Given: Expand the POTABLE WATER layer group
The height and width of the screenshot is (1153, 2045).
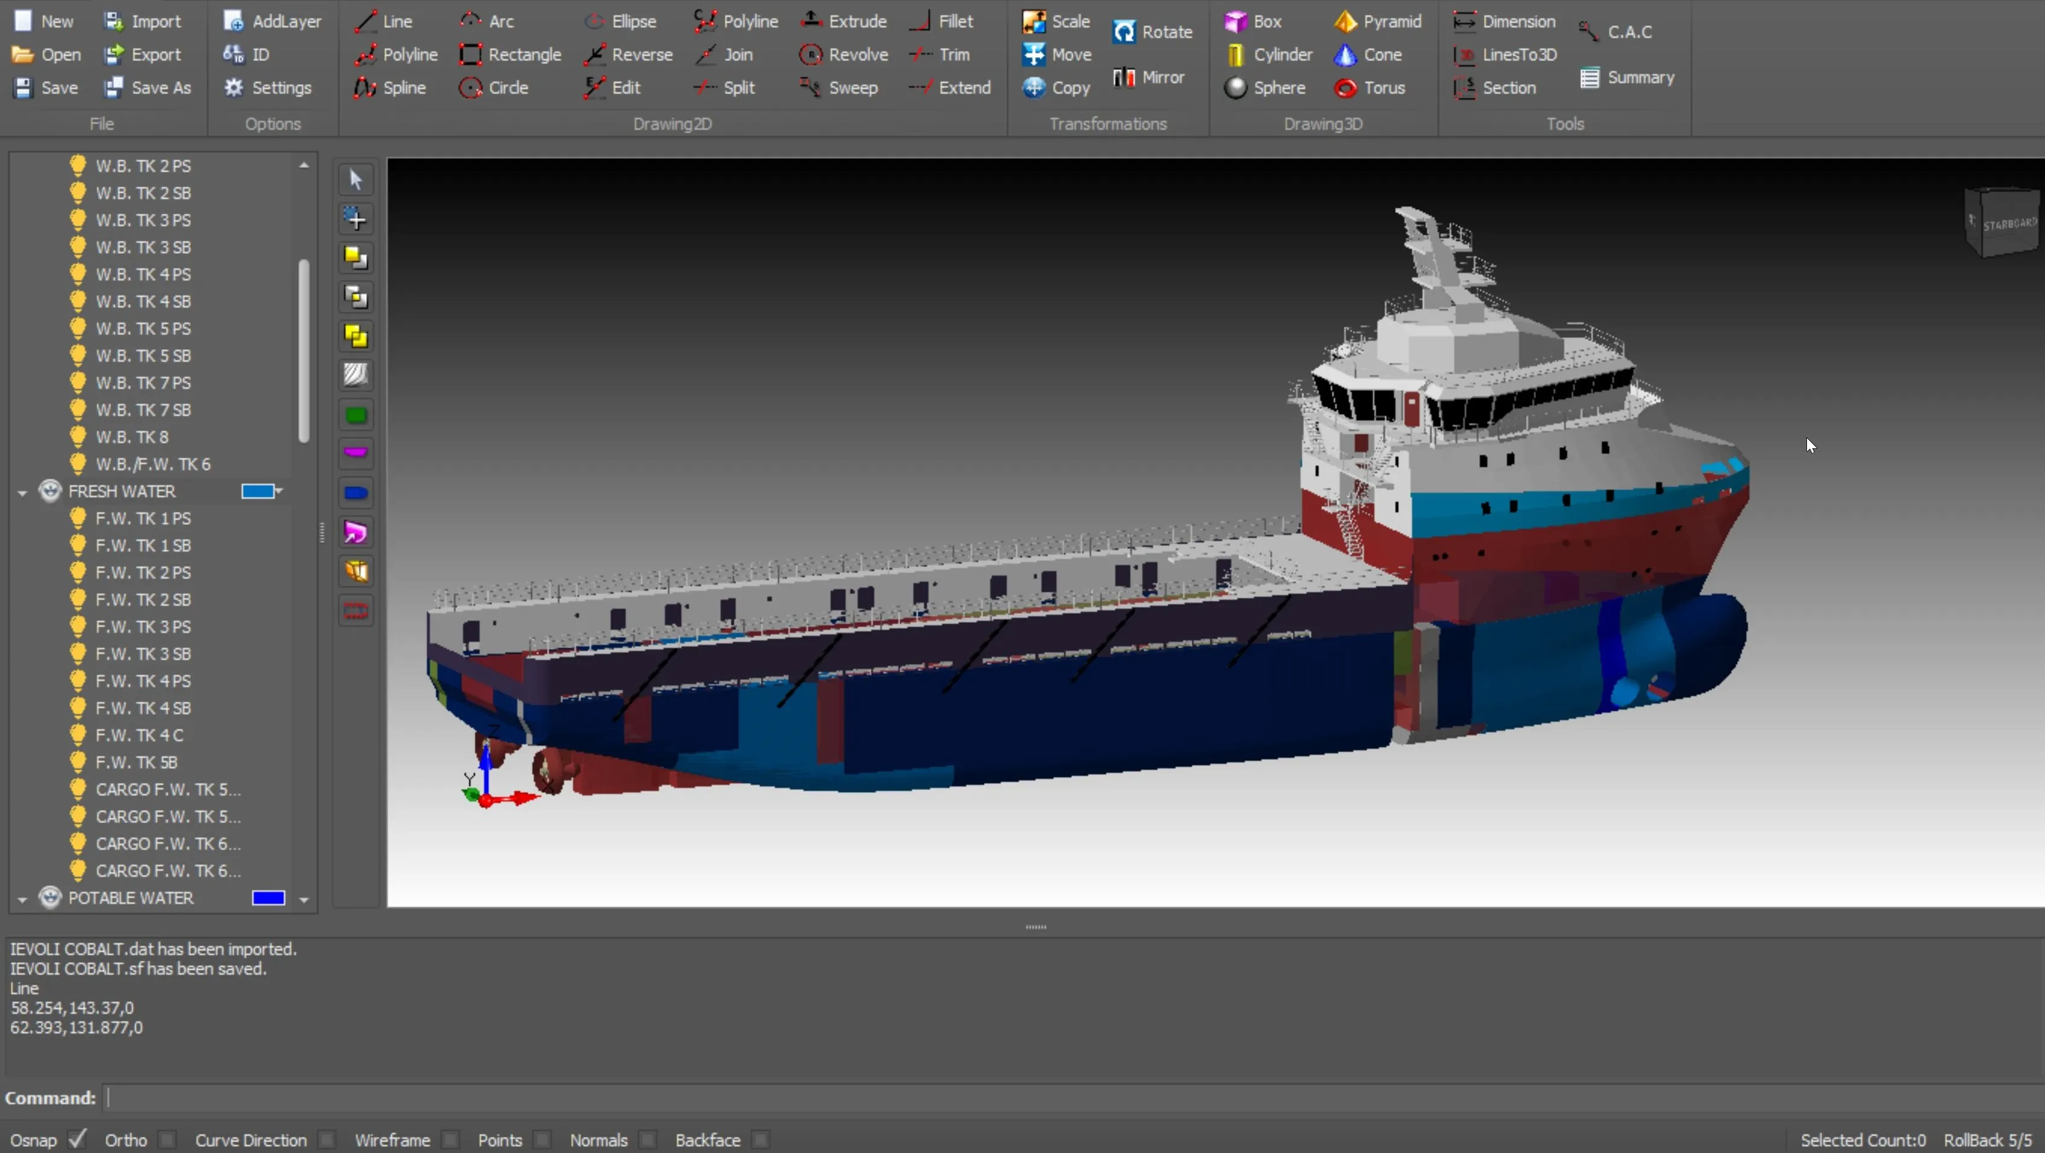Looking at the screenshot, I should coord(22,899).
